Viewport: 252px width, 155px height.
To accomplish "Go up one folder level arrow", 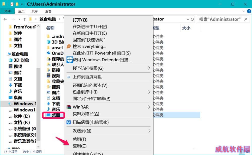I will coord(25,19).
